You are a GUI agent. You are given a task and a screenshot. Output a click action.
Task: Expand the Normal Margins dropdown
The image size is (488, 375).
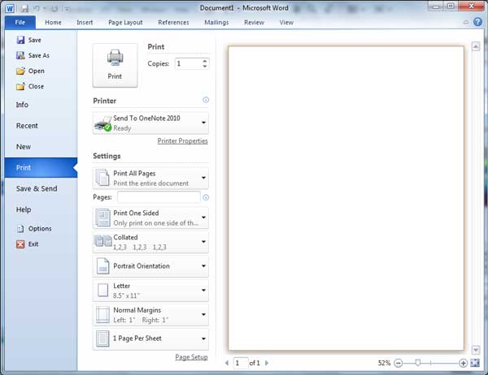coord(150,315)
